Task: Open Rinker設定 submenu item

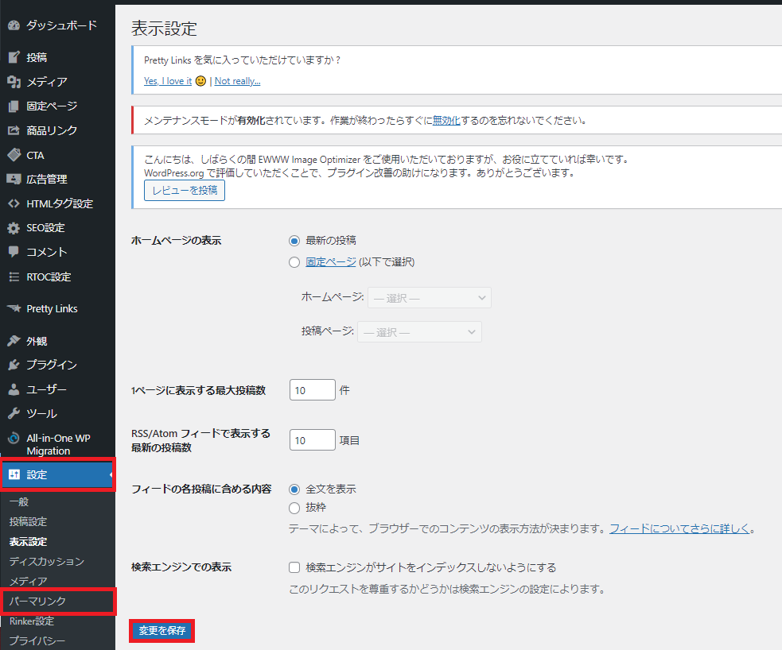Action: coord(32,621)
